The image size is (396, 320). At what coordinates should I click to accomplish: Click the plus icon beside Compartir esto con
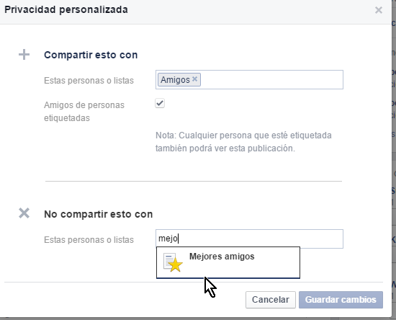pos(24,55)
